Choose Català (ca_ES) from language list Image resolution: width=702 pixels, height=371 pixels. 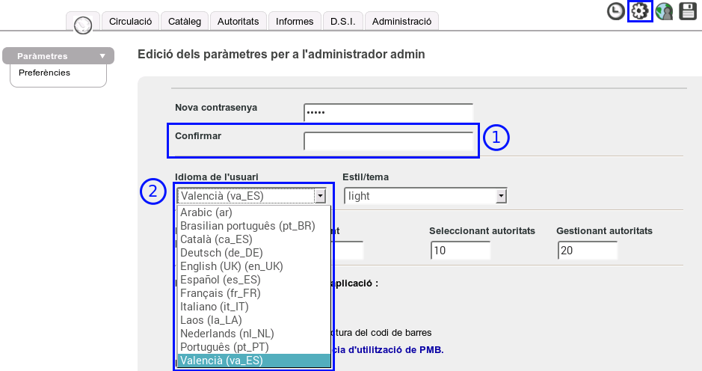216,239
